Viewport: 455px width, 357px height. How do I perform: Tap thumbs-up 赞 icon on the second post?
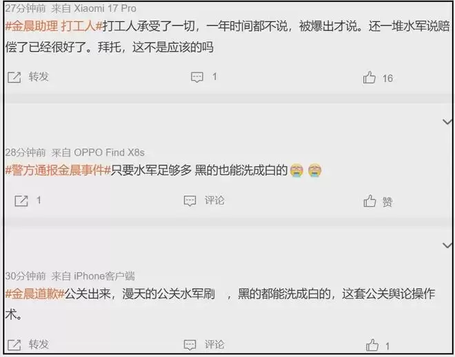370,201
